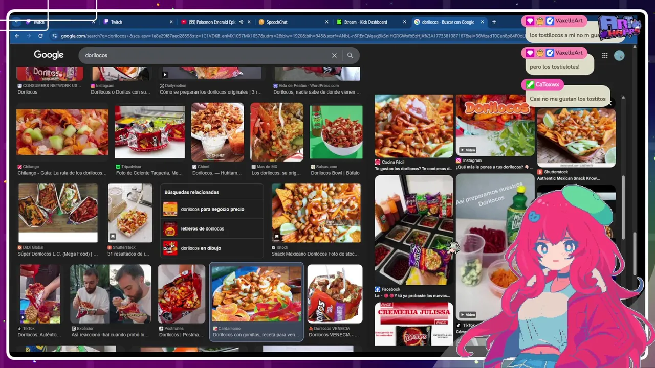This screenshot has height=368, width=655.
Task: Click the Cocina Fácil source label
Action: coord(393,162)
